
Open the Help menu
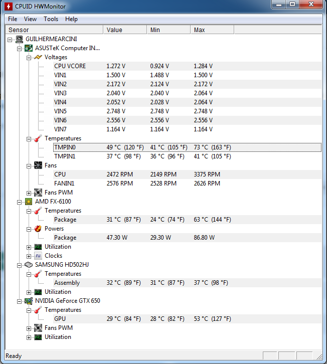click(71, 19)
